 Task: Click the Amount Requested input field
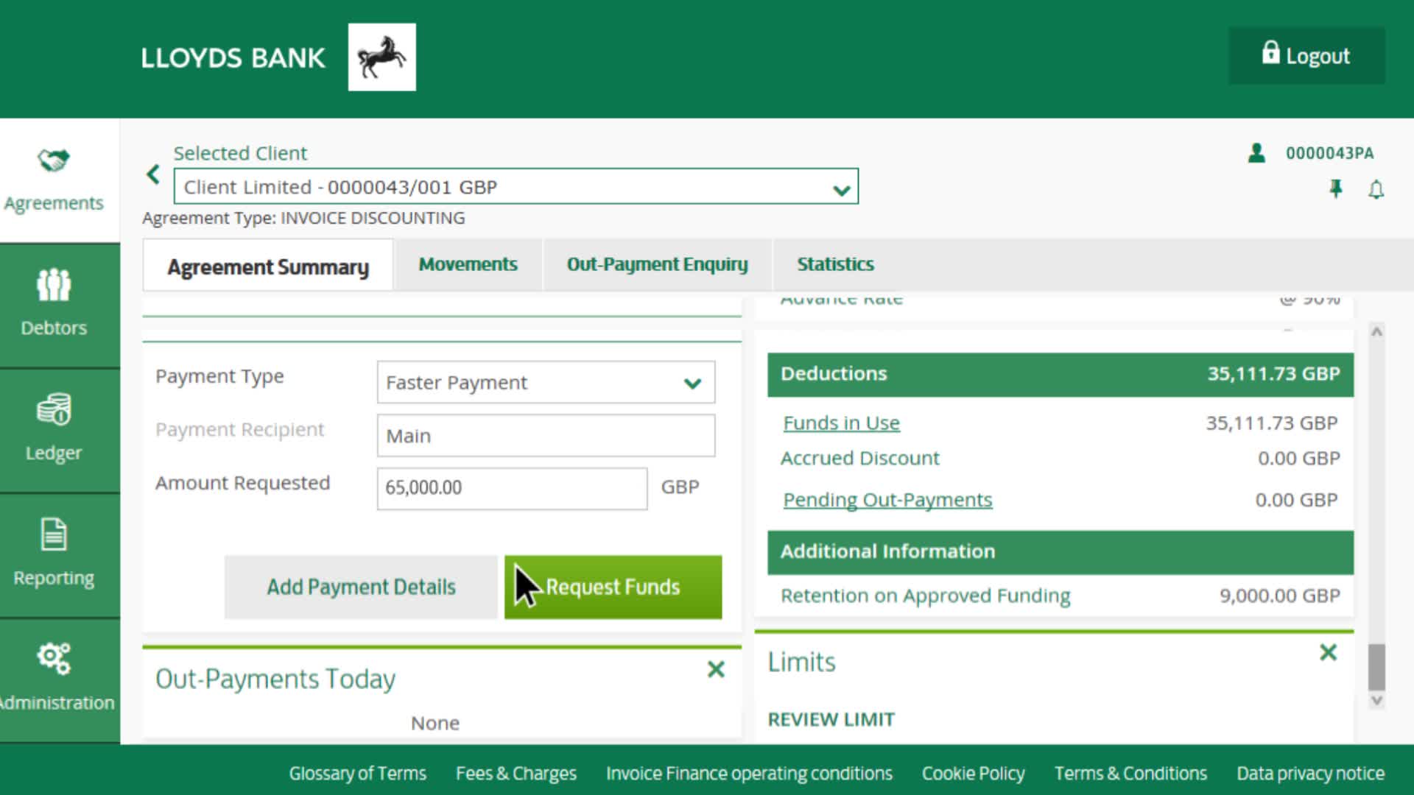512,488
